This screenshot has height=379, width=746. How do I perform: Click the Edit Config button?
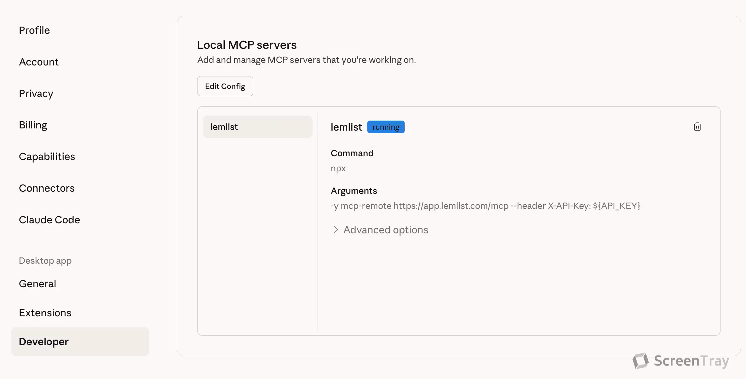pyautogui.click(x=225, y=86)
